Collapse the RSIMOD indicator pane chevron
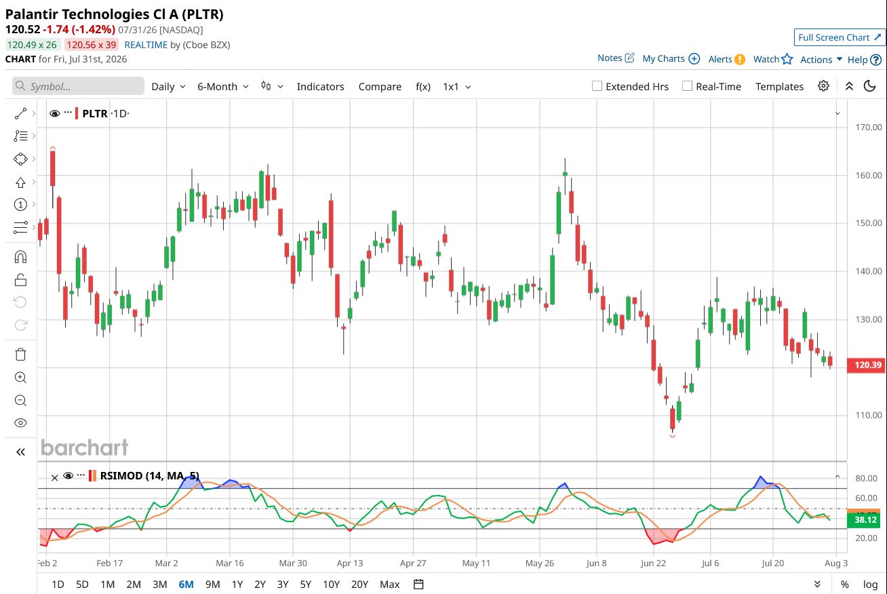The height and width of the screenshot is (594, 887). (837, 477)
